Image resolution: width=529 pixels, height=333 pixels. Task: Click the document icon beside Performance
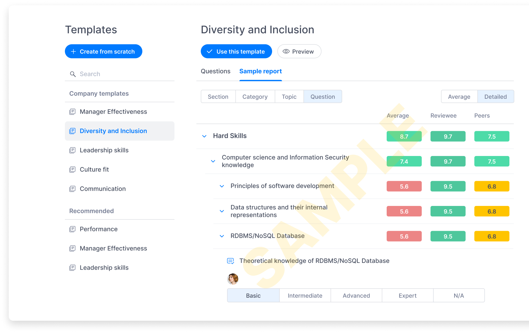(72, 229)
